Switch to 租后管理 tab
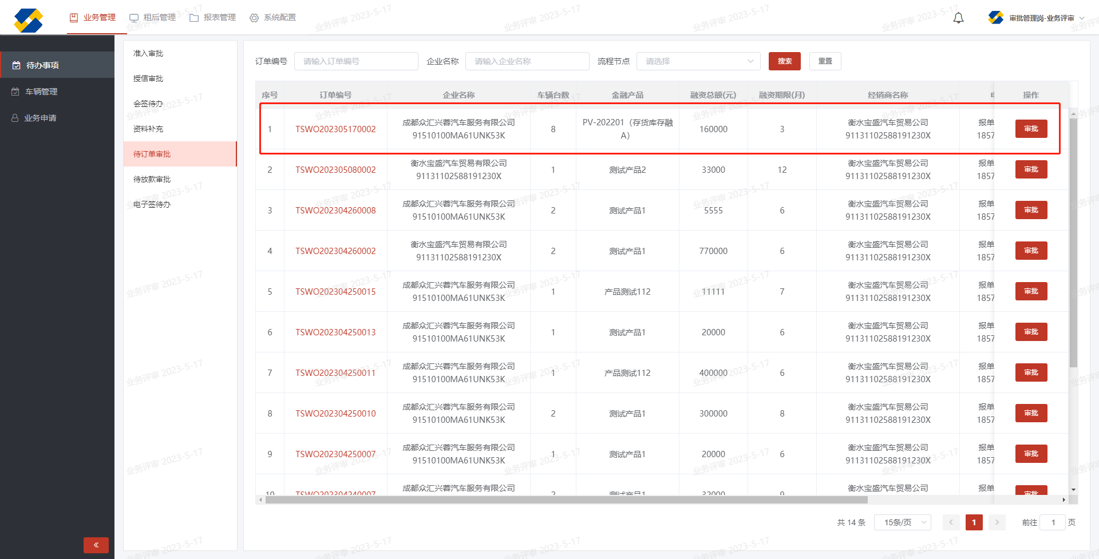 point(153,18)
